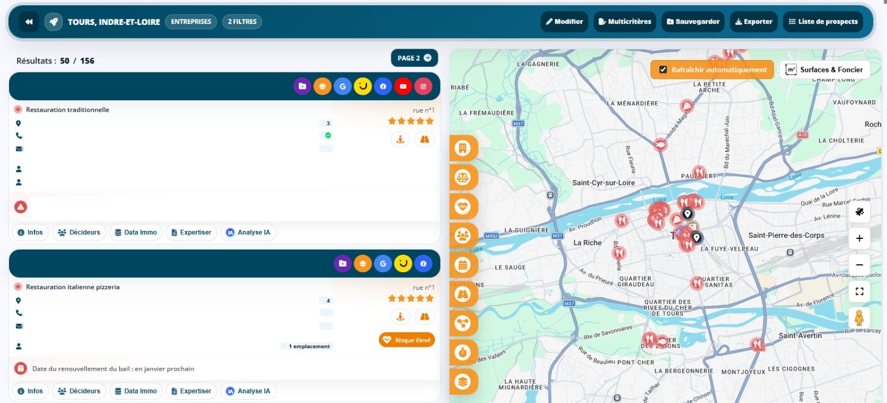Click the rocket icon in the header
The height and width of the screenshot is (403, 887).
click(x=54, y=22)
